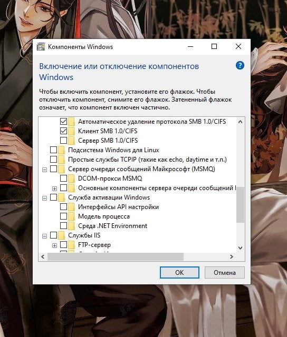Enable Сервер SMB 1.0/CIFS checkbox
Screen dimensions: 287x337
point(63,140)
